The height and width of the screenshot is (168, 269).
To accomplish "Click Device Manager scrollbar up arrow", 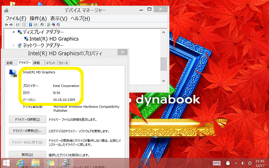I will [164, 32].
